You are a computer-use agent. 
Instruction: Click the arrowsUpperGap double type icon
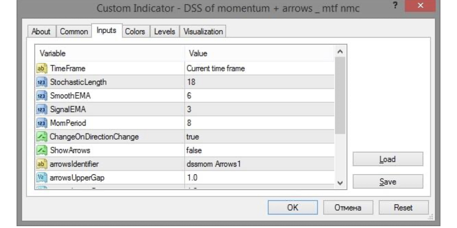[40, 178]
